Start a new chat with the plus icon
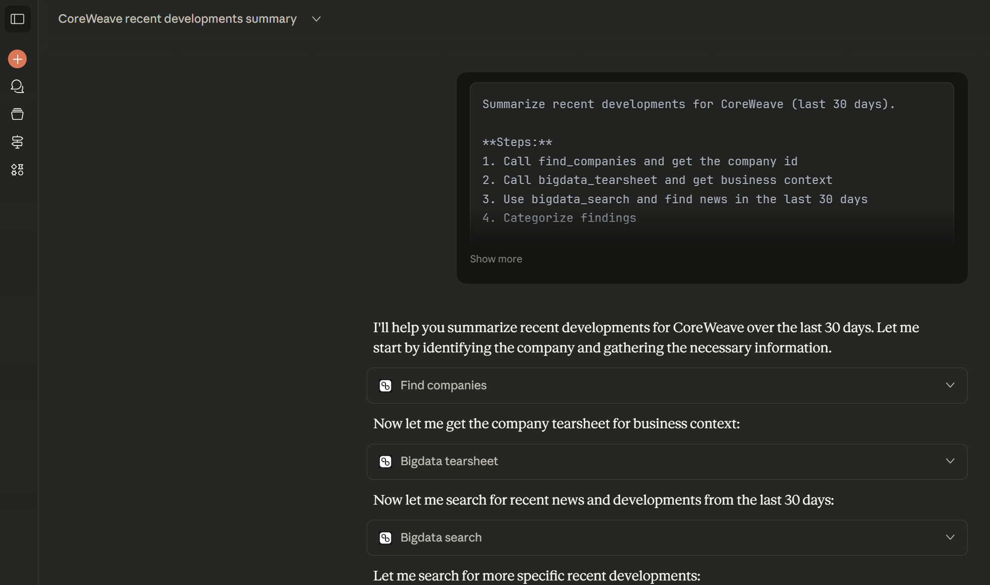Viewport: 990px width, 585px height. pos(17,59)
